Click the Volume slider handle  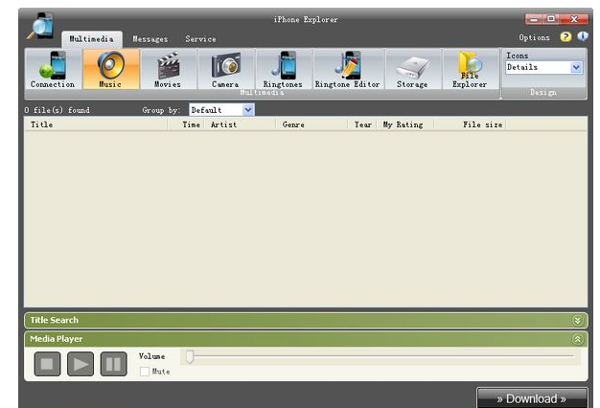pyautogui.click(x=190, y=357)
